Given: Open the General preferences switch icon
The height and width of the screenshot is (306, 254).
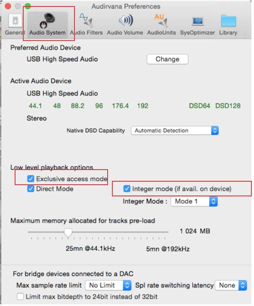Looking at the screenshot, I should [x=15, y=21].
